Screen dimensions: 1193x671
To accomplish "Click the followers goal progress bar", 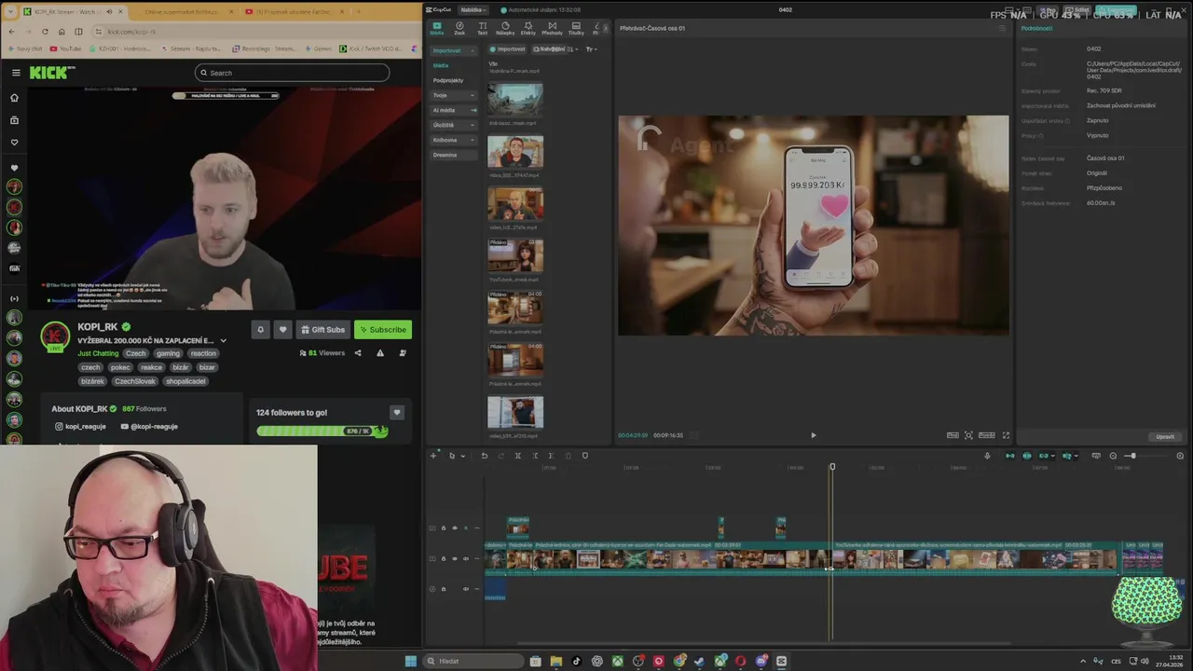I will [x=322, y=431].
